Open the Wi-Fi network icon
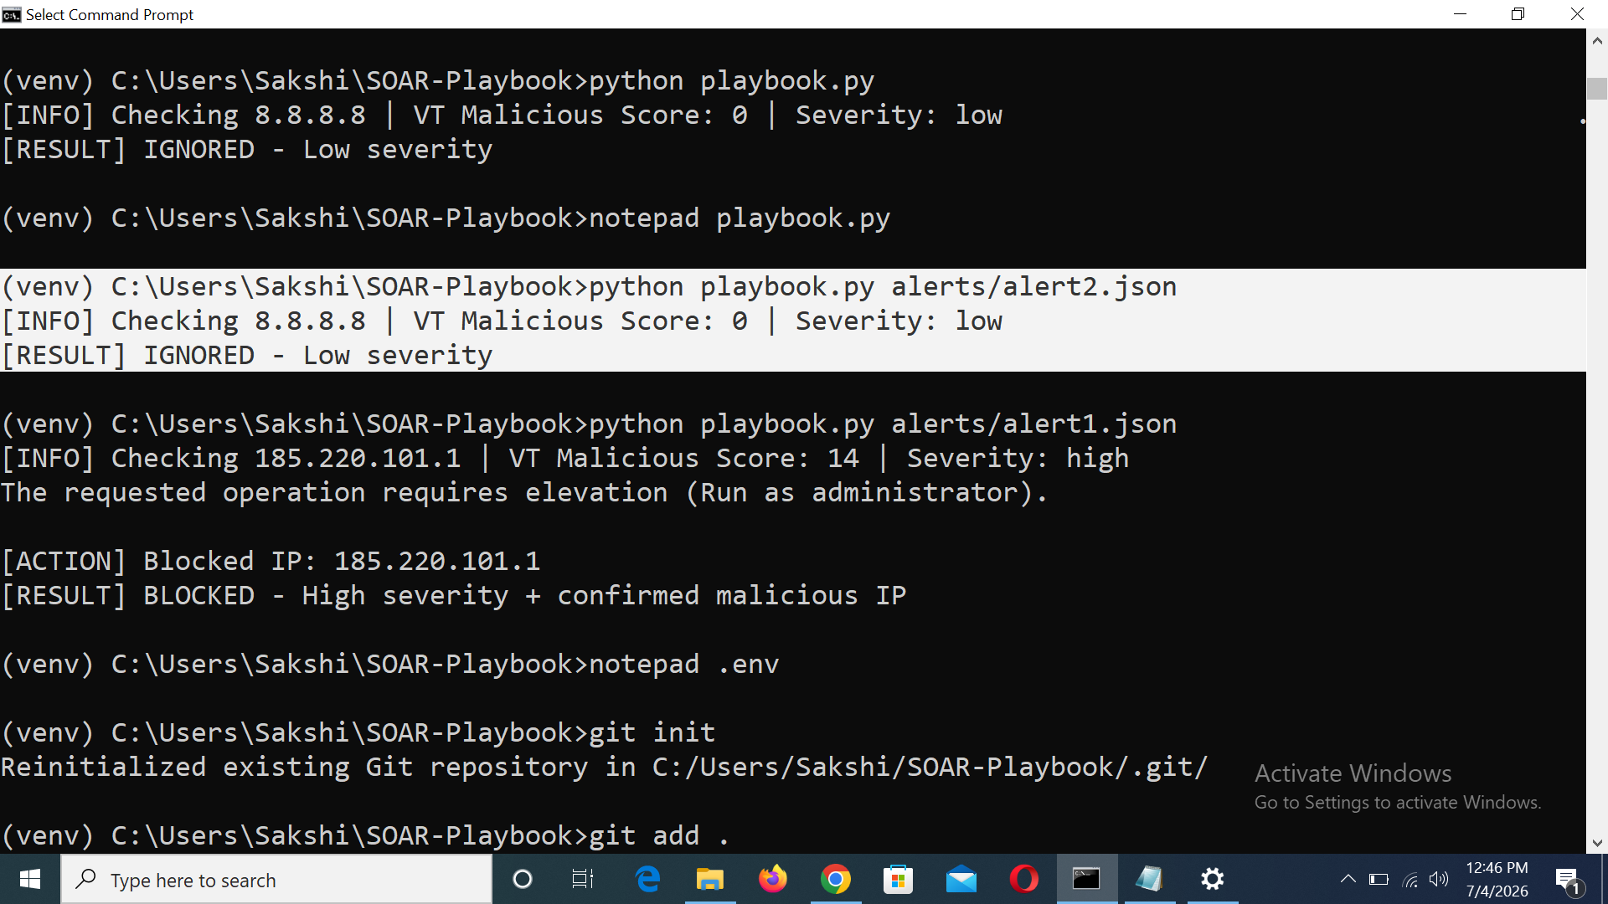 (x=1410, y=879)
